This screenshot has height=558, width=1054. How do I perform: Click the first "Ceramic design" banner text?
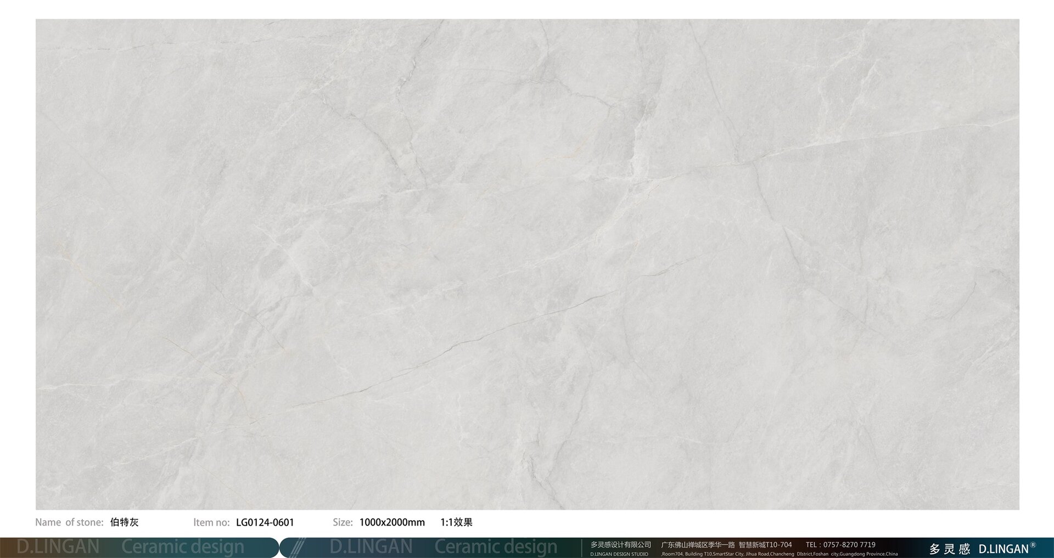click(x=183, y=547)
